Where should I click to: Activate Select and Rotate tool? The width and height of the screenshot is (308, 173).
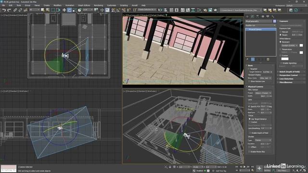[x=69, y=10]
